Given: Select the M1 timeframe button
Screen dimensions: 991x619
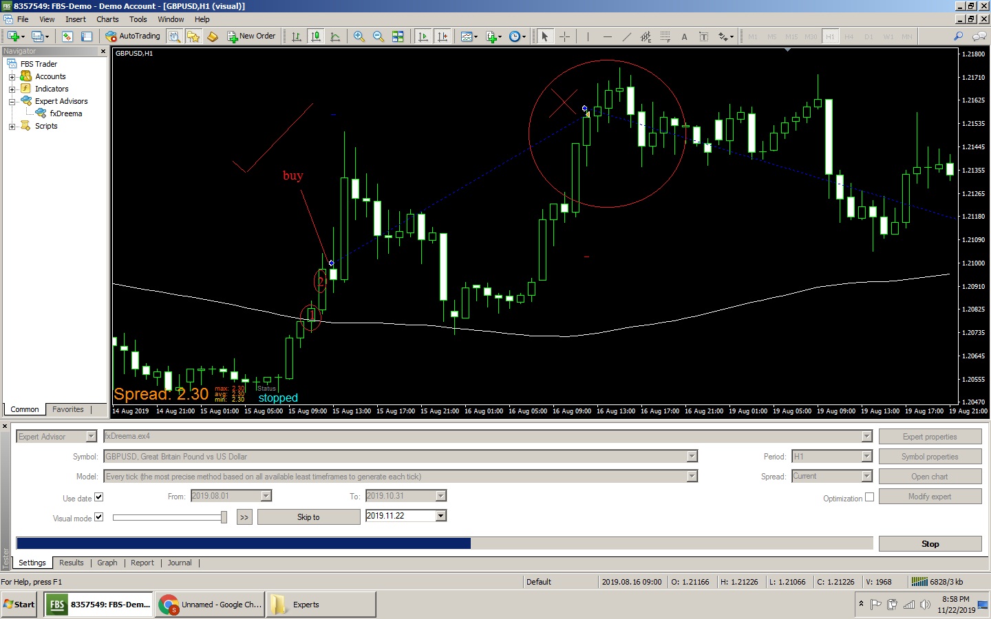Looking at the screenshot, I should pos(753,36).
